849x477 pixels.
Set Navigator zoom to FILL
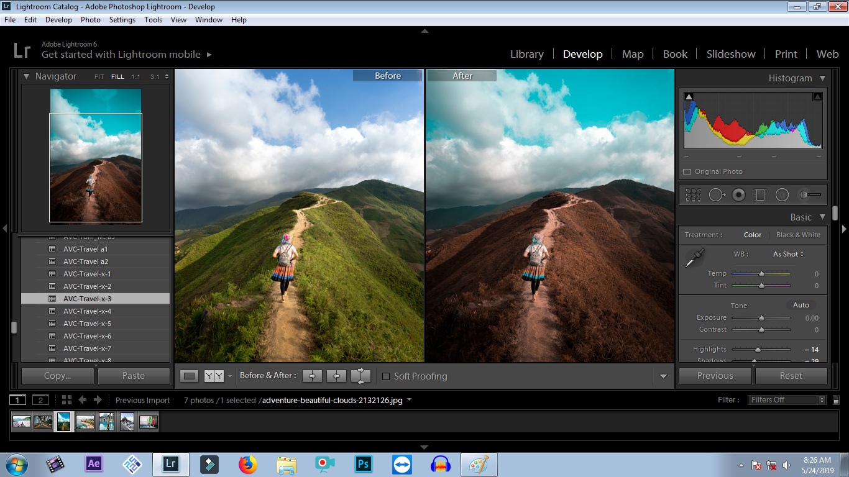[x=117, y=77]
